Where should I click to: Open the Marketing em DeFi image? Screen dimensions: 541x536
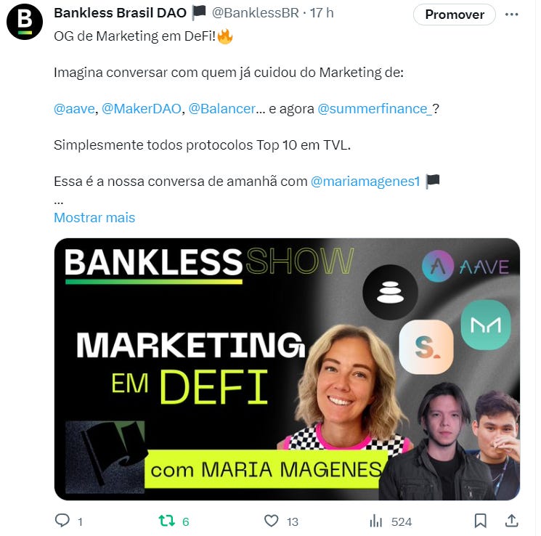[x=287, y=369]
